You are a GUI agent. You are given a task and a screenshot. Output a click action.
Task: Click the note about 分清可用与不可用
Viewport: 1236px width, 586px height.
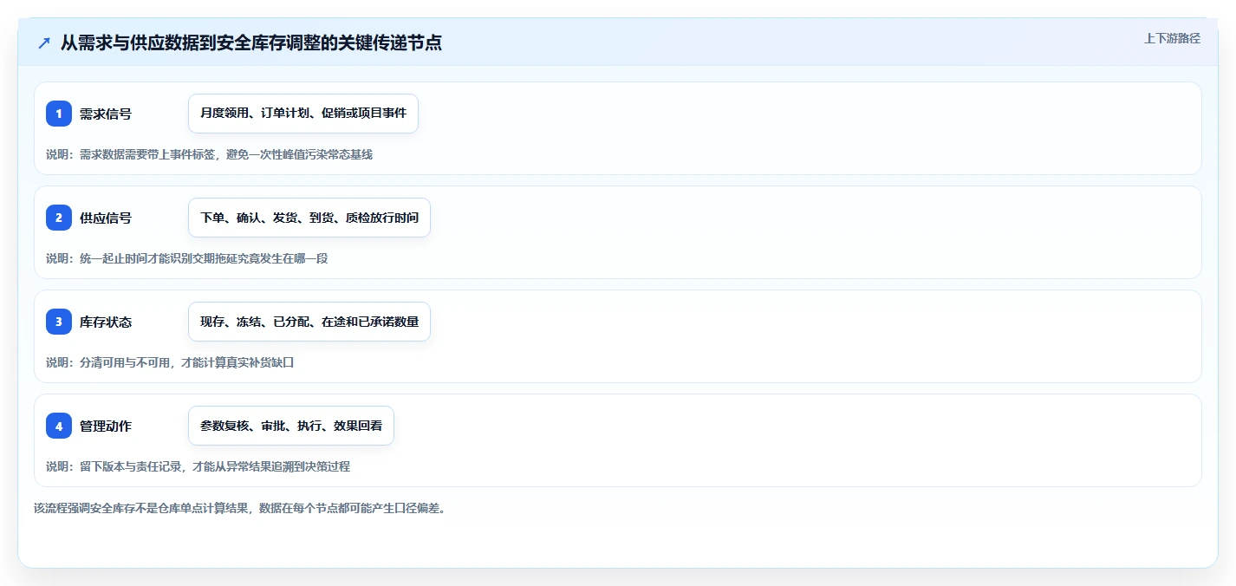tap(170, 362)
